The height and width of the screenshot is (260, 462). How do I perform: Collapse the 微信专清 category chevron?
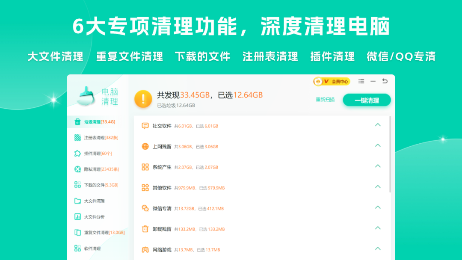378,207
